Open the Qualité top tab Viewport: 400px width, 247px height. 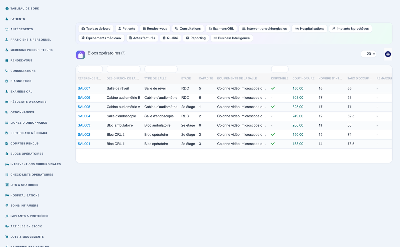171,38
